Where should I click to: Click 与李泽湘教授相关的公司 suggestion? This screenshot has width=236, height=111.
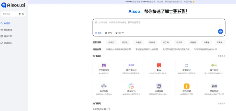205,49
